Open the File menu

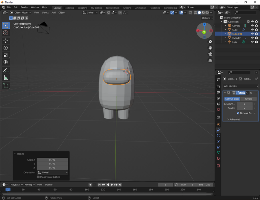click(x=9, y=7)
